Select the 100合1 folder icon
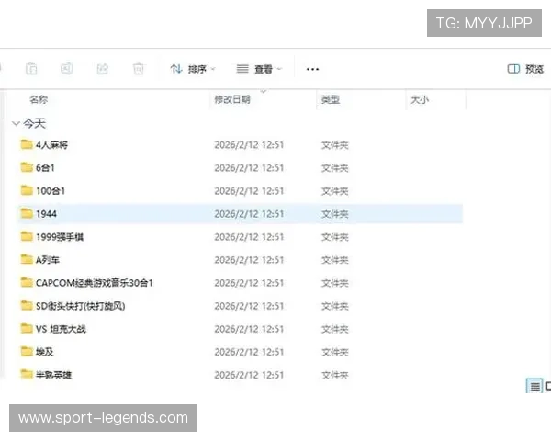The width and height of the screenshot is (551, 441). (x=27, y=190)
